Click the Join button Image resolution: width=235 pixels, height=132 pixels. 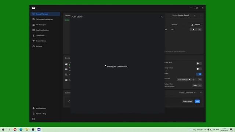(x=195, y=85)
